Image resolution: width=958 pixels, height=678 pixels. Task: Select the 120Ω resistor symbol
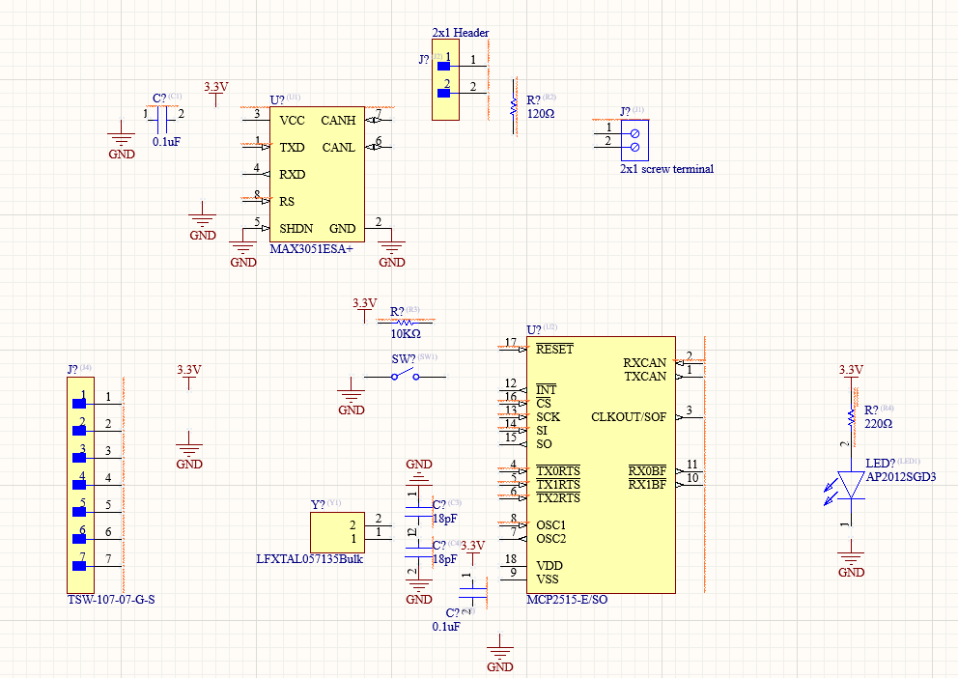514,106
